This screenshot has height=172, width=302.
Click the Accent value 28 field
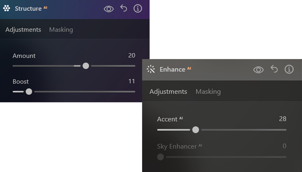point(283,119)
